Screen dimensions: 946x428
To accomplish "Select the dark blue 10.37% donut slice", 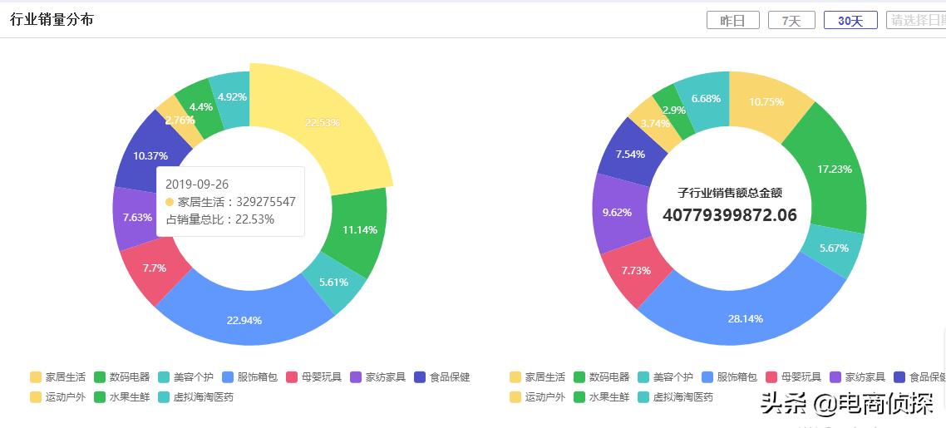I will click(150, 155).
